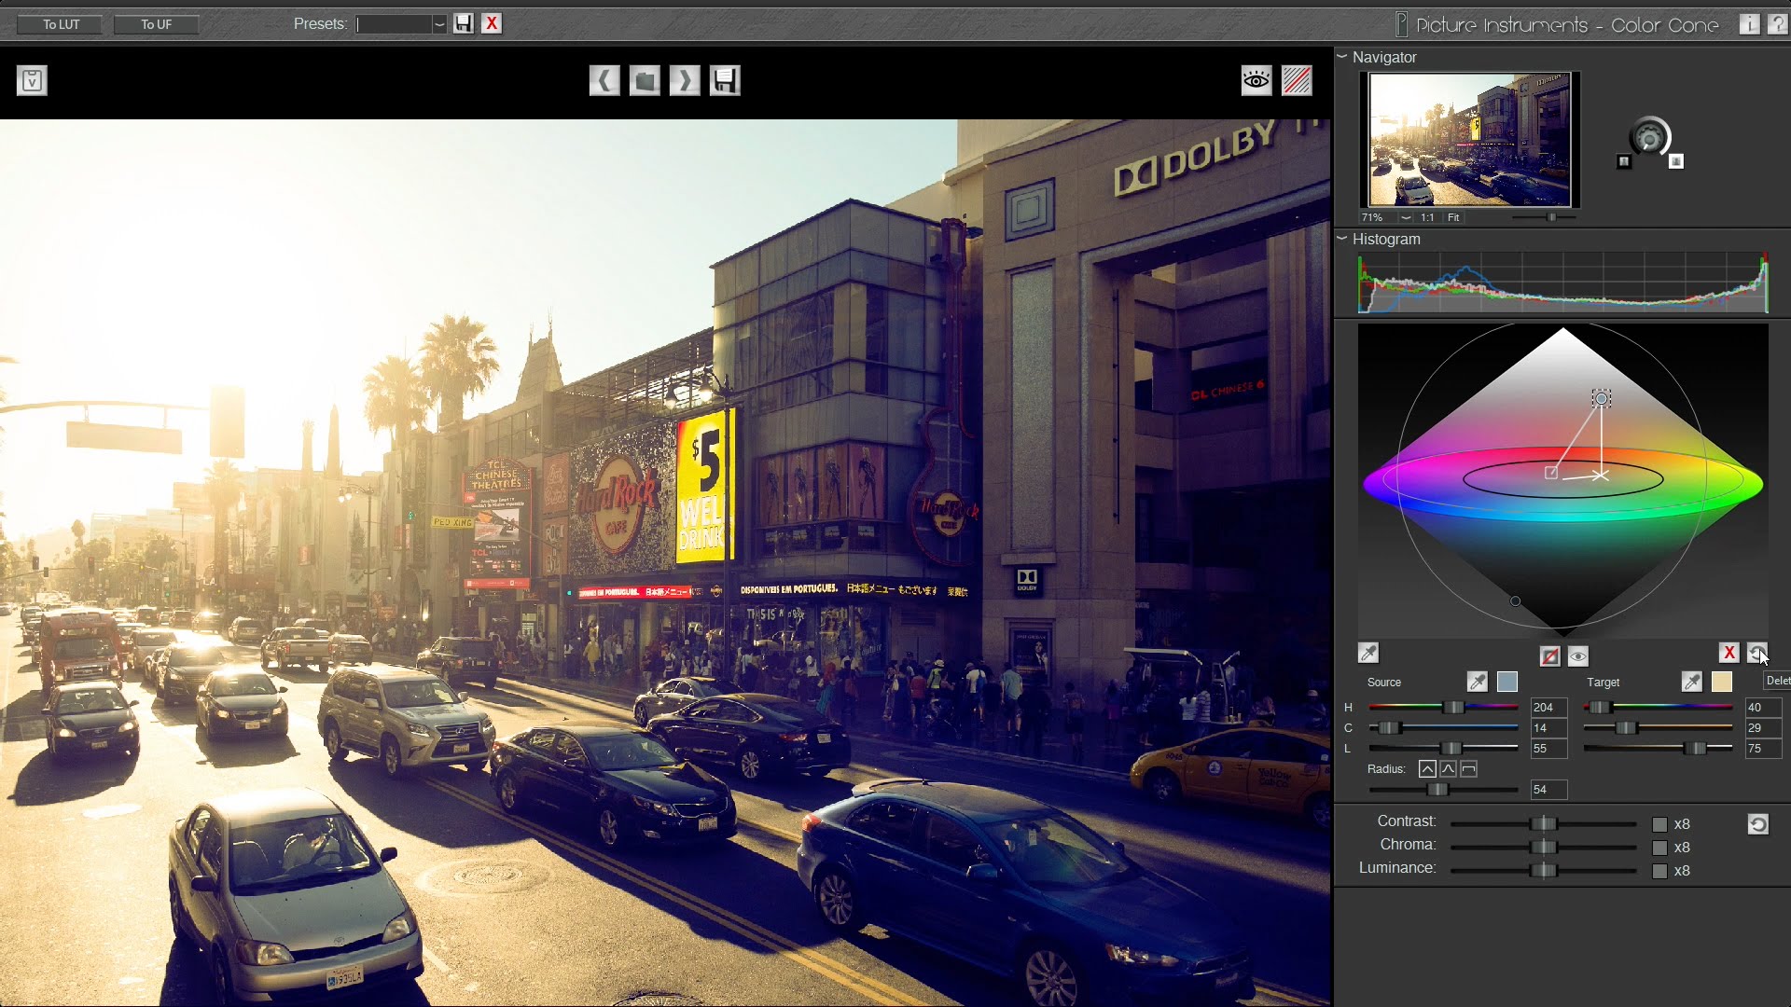Click the Source eyedropper icon

[x=1477, y=682]
